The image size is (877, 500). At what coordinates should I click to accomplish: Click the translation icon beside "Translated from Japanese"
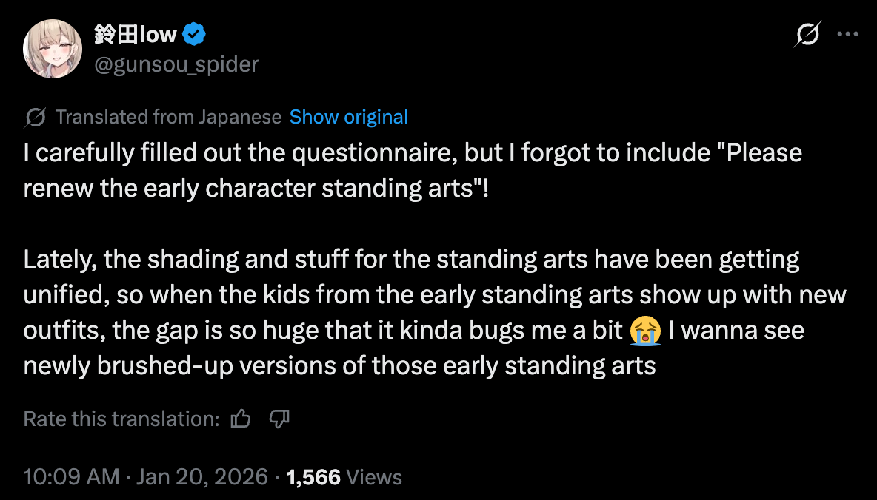point(36,117)
